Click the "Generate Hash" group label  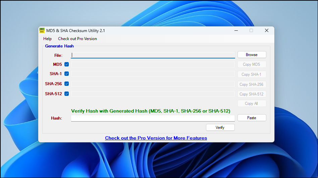59,46
